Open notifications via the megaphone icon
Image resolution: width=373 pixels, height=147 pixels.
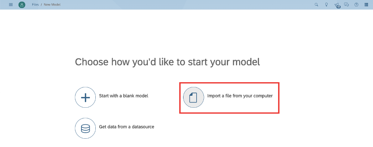(x=336, y=4)
